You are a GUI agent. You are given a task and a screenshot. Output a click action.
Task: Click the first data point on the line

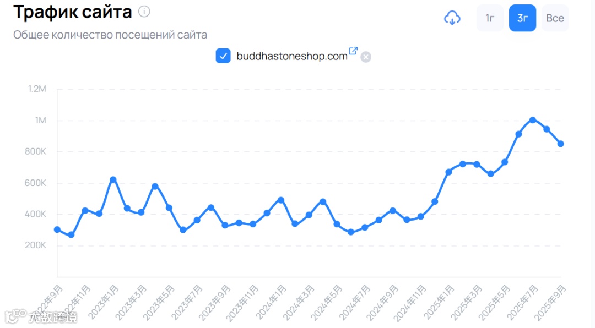[57, 229]
